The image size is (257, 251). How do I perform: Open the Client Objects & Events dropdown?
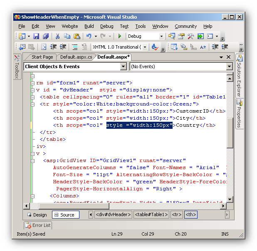click(123, 66)
